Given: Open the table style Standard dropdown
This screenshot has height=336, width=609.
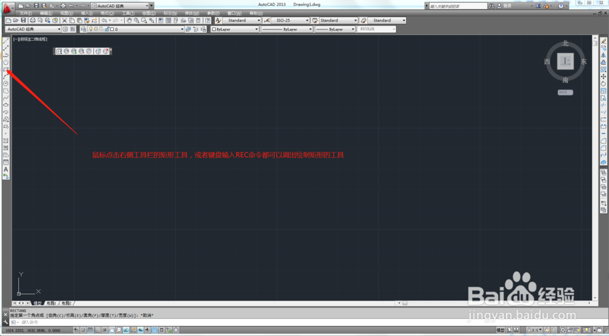Looking at the screenshot, I should (x=338, y=20).
